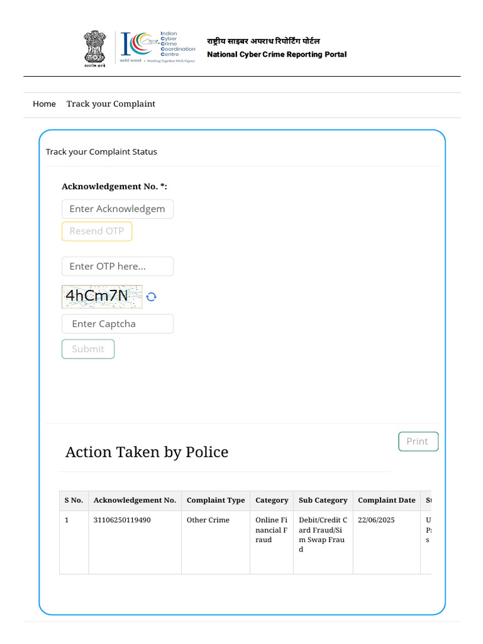Click the 4hCm7N captcha image
Image resolution: width=483 pixels, height=644 pixels.
tap(102, 297)
